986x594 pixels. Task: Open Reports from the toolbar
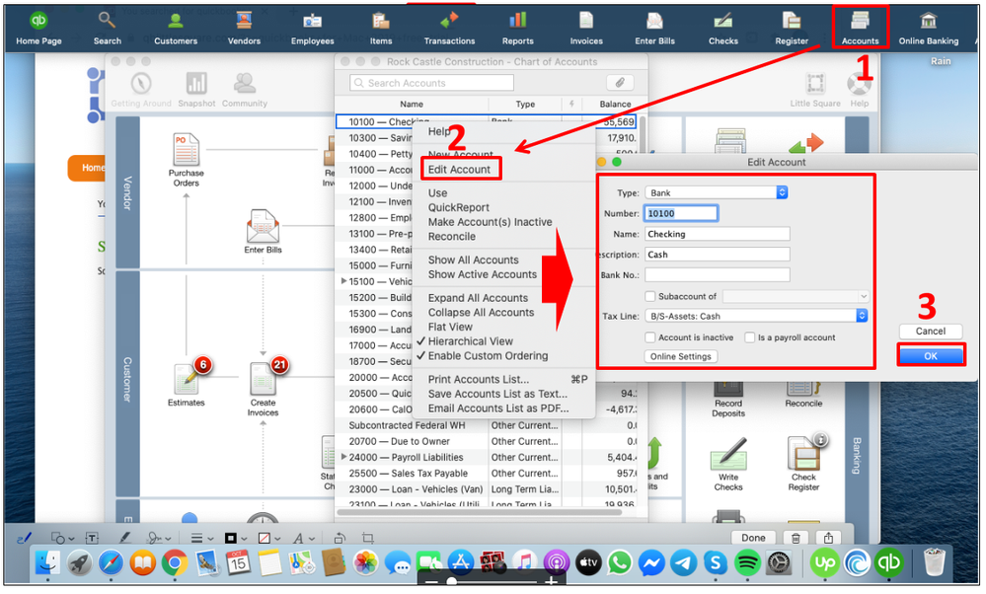(x=517, y=29)
